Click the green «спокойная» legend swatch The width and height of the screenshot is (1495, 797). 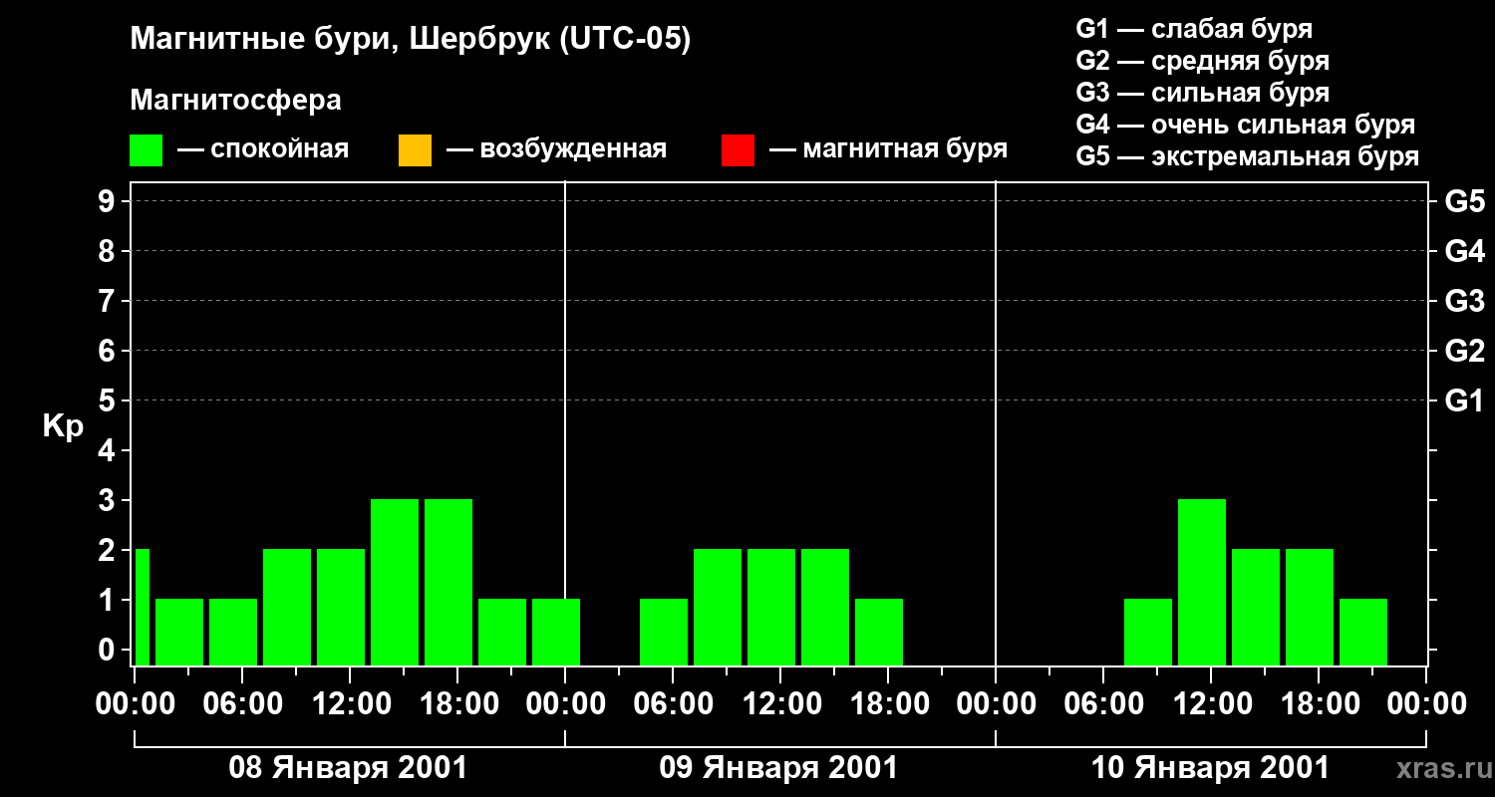tap(146, 150)
